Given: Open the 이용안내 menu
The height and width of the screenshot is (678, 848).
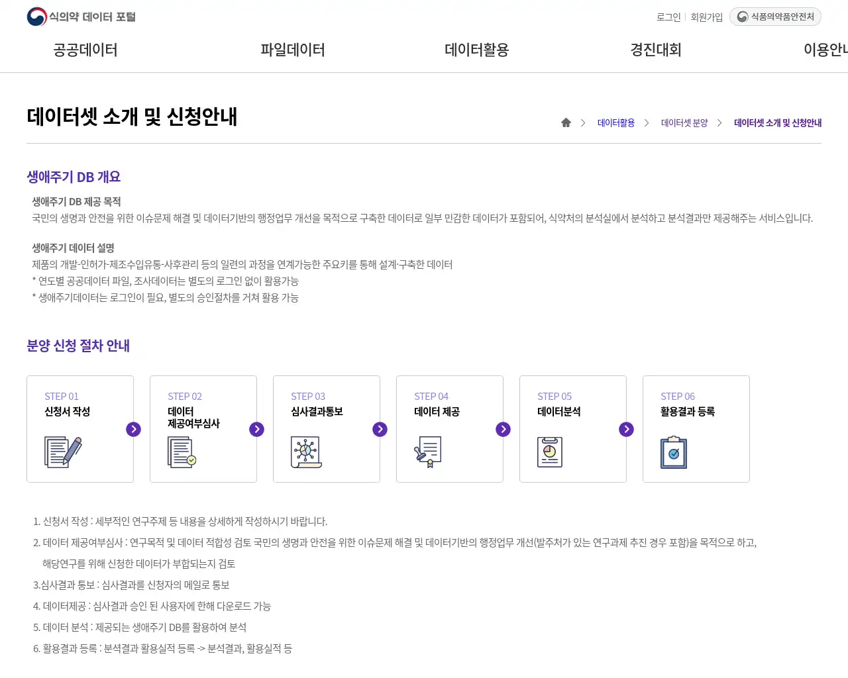Looking at the screenshot, I should (x=825, y=50).
